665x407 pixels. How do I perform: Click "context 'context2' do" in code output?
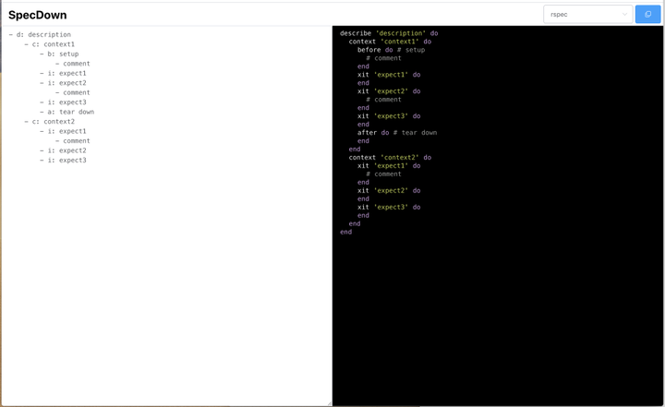point(390,157)
